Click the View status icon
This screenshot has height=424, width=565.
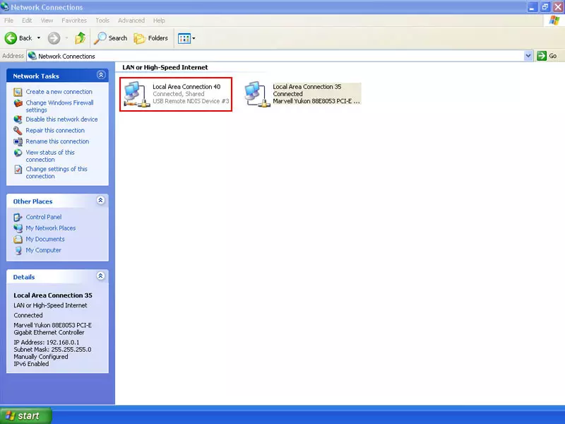point(18,153)
